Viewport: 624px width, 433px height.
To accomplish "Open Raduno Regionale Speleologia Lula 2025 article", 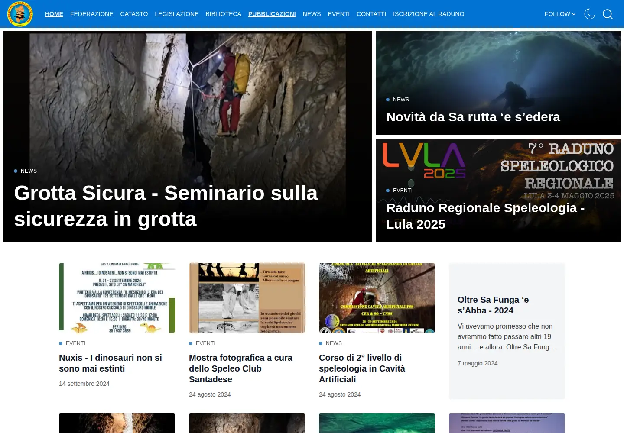I will click(485, 216).
